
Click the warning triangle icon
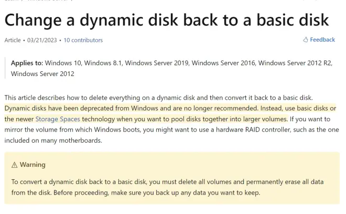(14, 165)
